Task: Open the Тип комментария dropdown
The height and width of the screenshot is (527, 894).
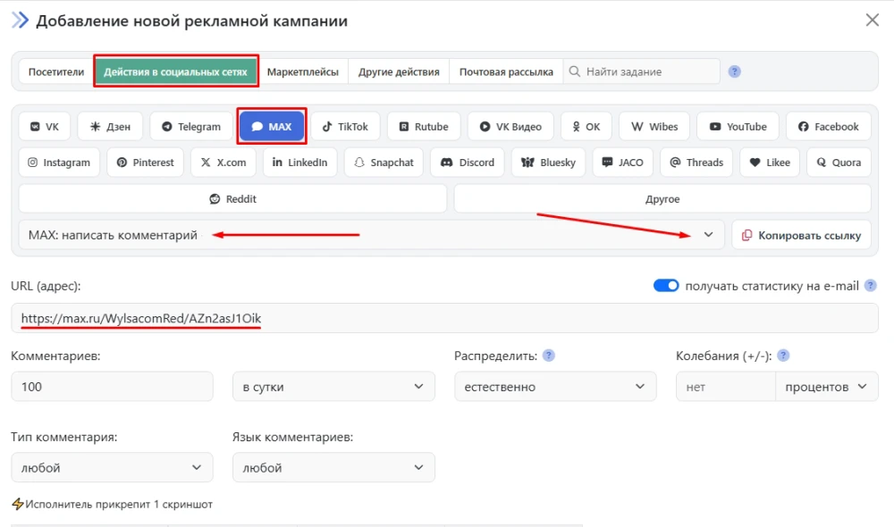Action: [112, 467]
